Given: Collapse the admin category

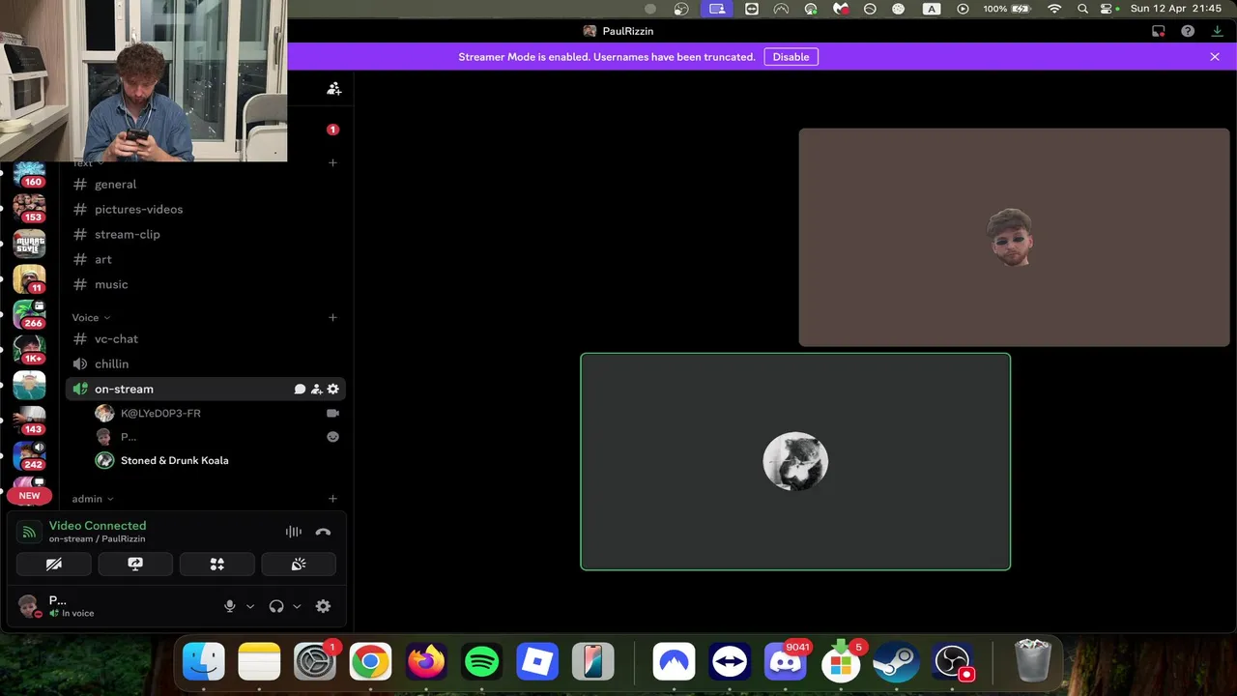Looking at the screenshot, I should pyautogui.click(x=93, y=499).
